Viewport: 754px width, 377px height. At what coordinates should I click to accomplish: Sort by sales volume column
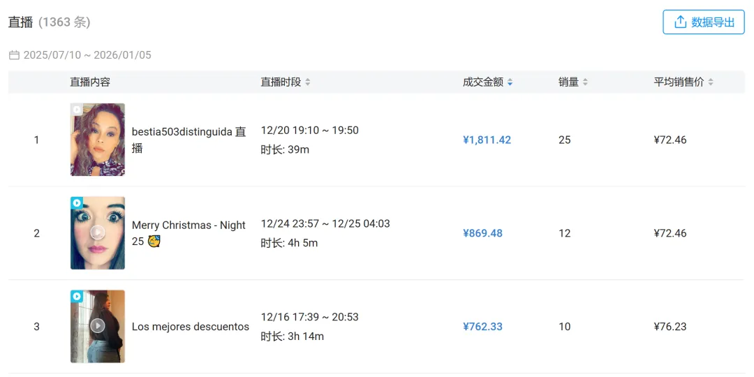585,82
